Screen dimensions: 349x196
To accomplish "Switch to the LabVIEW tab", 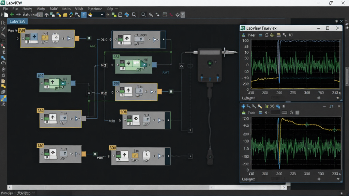I will (x=17, y=21).
